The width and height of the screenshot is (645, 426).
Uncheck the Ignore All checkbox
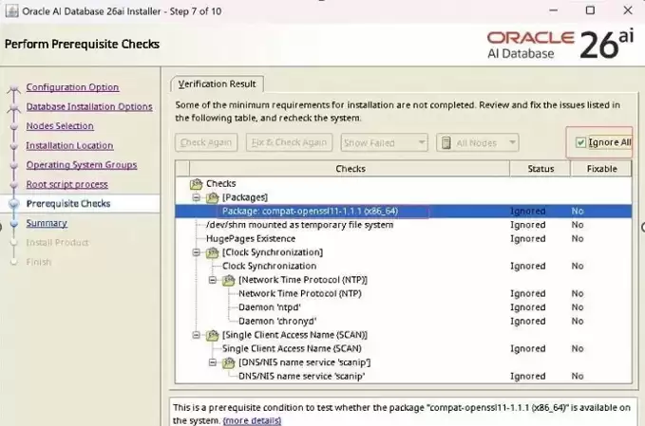580,142
